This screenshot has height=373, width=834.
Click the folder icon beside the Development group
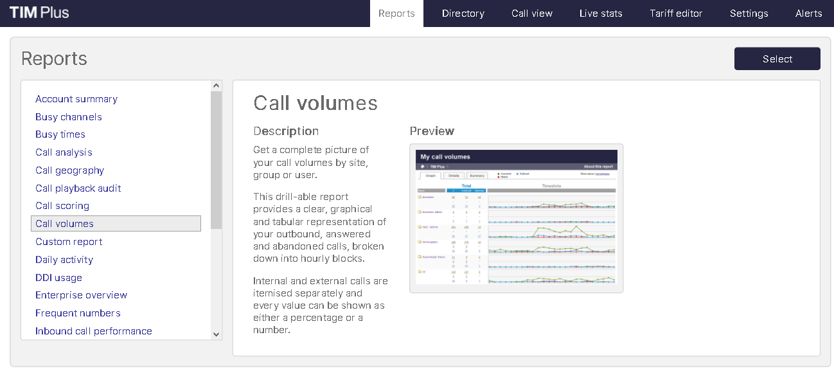pos(418,241)
